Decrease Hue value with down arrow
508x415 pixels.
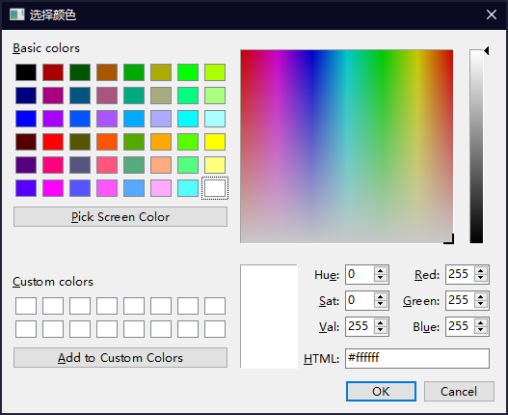tap(381, 278)
